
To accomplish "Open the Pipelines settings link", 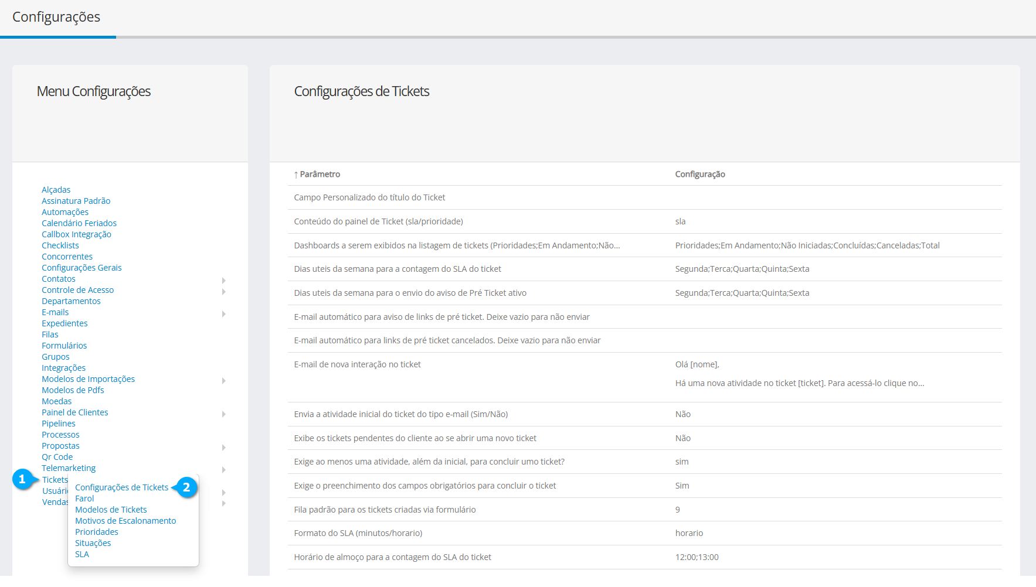I will (59, 424).
